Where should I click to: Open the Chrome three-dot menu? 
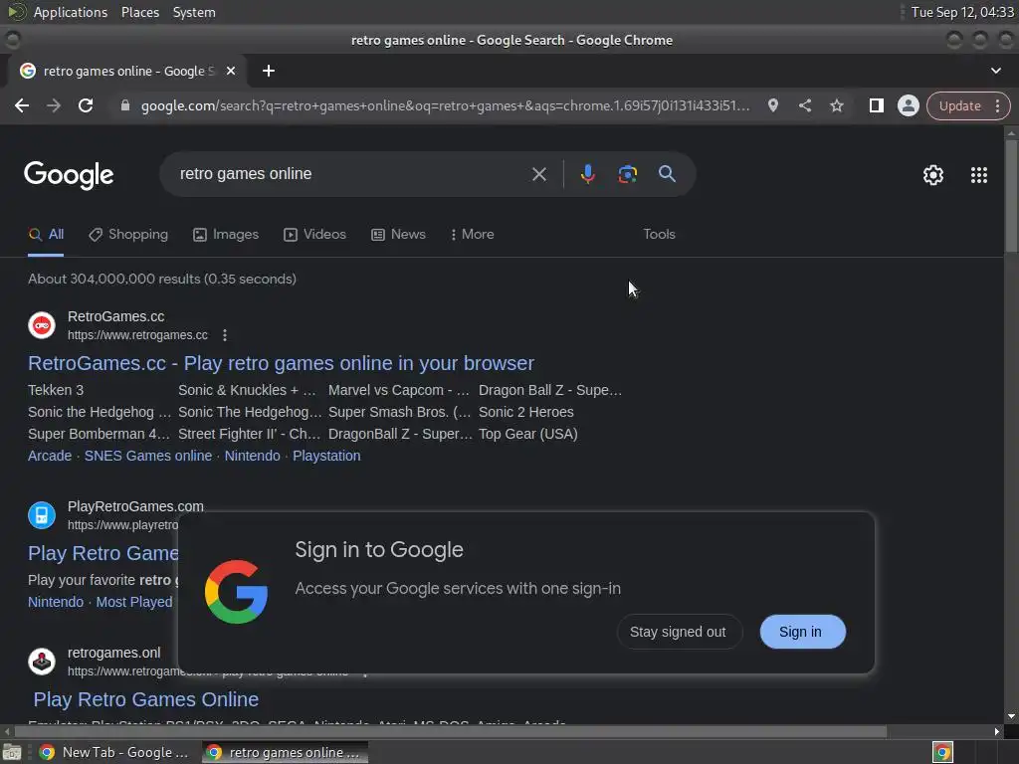997,105
